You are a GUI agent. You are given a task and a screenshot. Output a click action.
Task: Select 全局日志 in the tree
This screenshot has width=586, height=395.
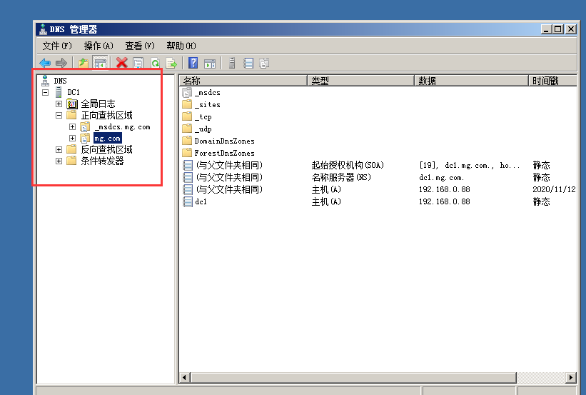click(98, 104)
